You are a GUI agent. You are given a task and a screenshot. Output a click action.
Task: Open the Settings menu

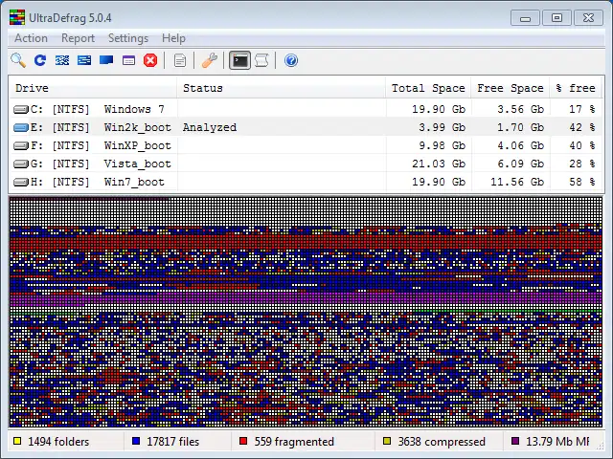[x=128, y=38]
